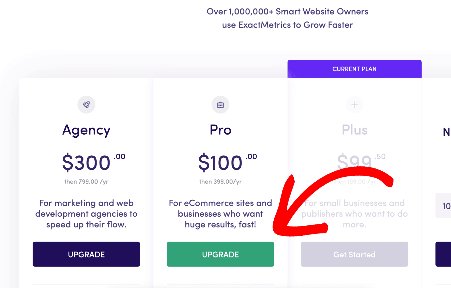The width and height of the screenshot is (451, 288).
Task: Click the Plus small businesses description
Action: point(354,214)
